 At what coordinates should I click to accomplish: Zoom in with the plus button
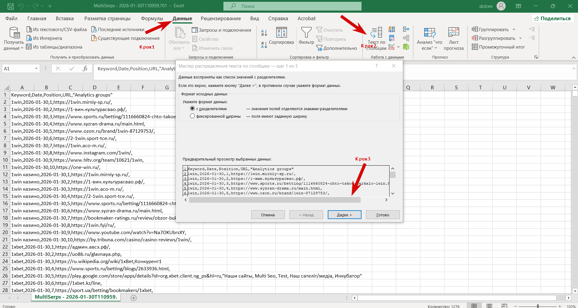pos(560,306)
